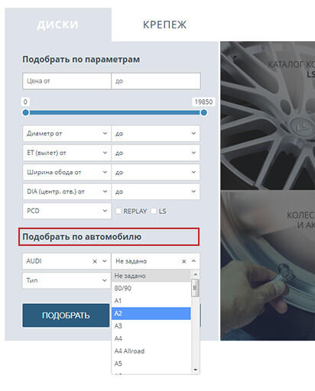Switch to the КРЕПЕЖ tab
This screenshot has width=315, height=391.
(x=164, y=24)
